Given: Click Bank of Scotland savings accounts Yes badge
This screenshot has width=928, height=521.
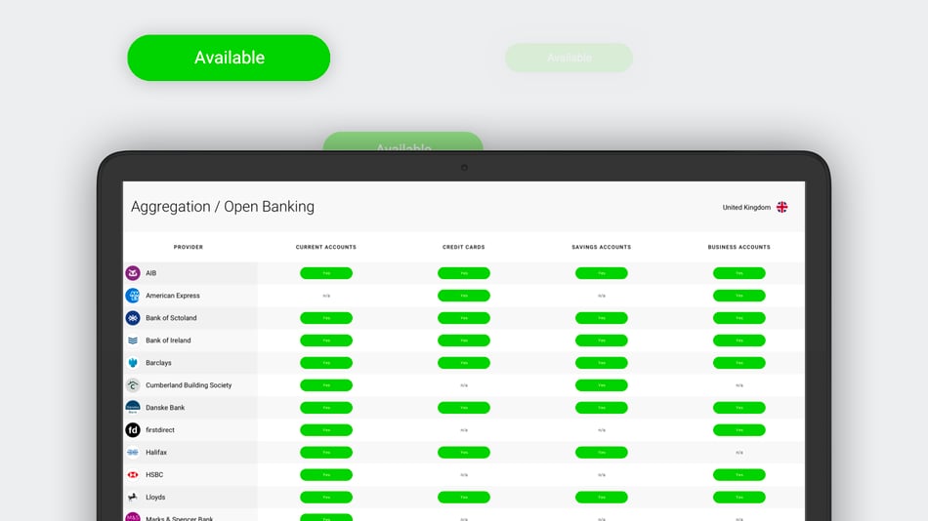Looking at the screenshot, I should tap(602, 318).
